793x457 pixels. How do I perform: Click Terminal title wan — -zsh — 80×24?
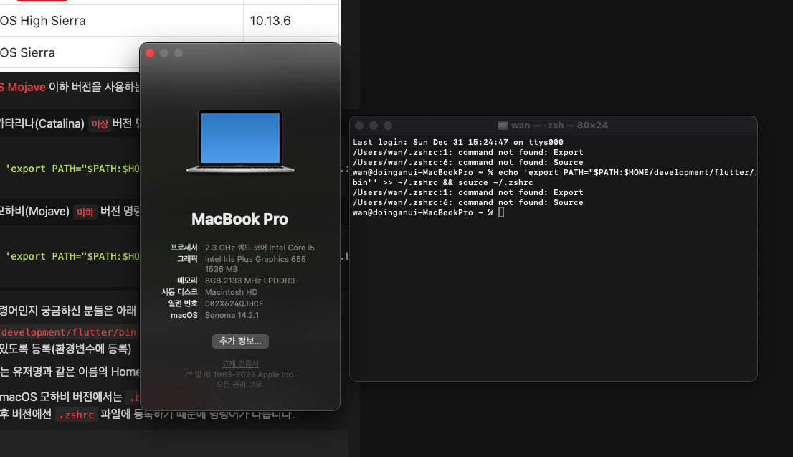(559, 125)
